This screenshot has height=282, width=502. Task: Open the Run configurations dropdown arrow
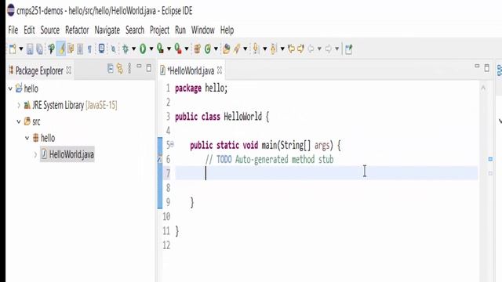click(151, 49)
